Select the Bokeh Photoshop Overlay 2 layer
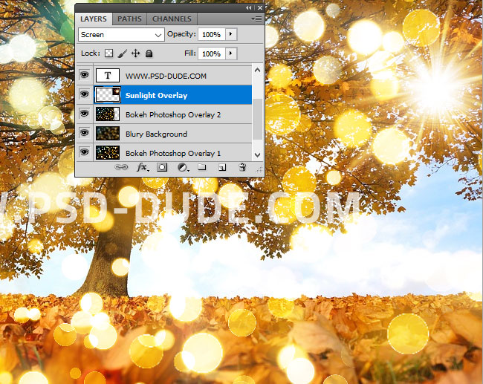Image resolution: width=483 pixels, height=384 pixels. tap(172, 114)
